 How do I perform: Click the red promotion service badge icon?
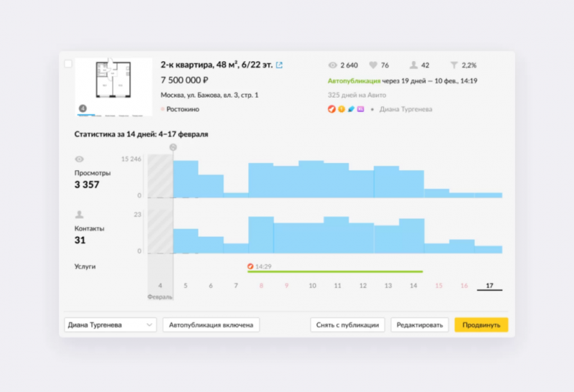tap(331, 109)
